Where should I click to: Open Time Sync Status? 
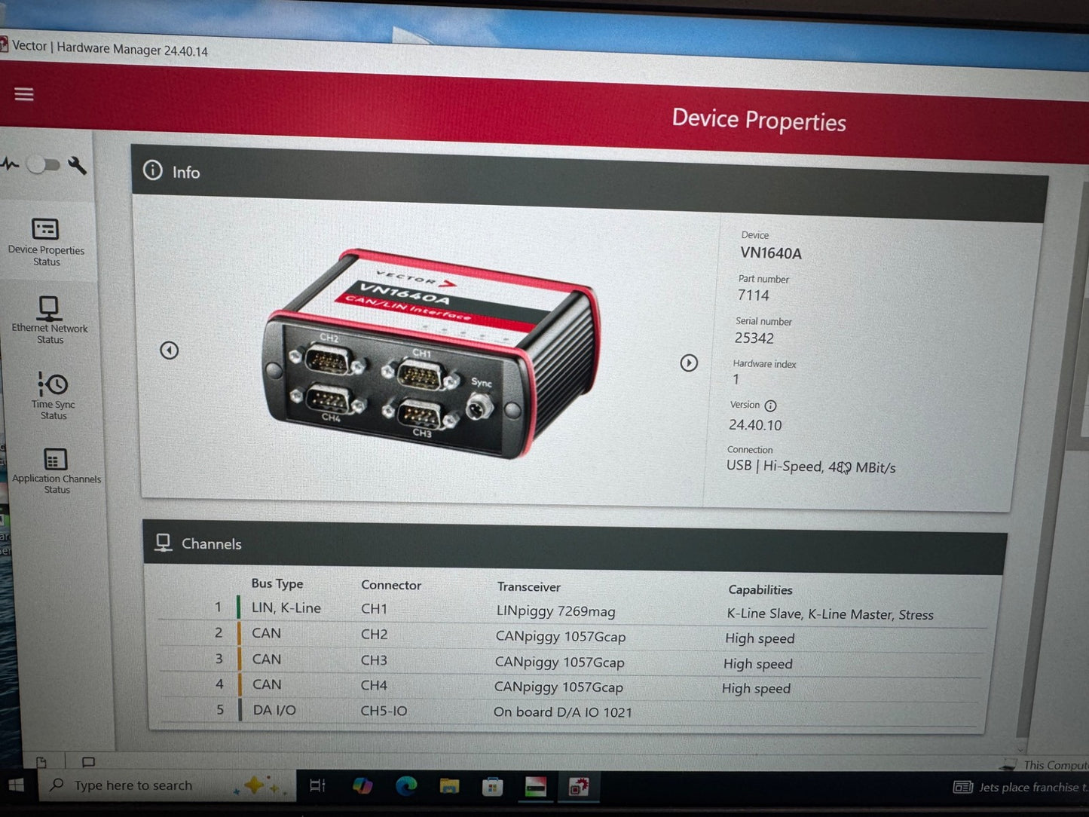54,396
